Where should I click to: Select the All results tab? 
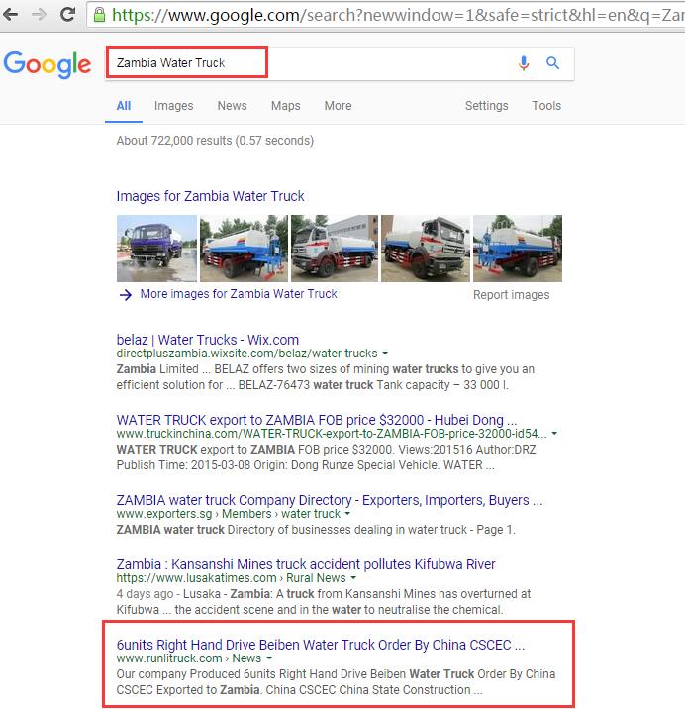124,106
